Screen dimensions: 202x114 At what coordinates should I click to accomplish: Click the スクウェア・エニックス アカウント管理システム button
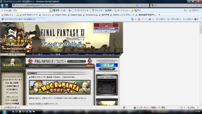pyautogui.click(x=106, y=25)
